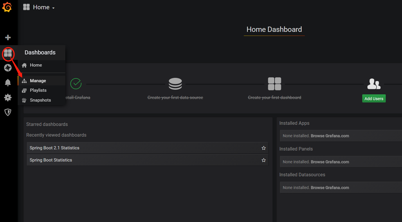Viewport: 402px width, 222px height.
Task: Click the house icon next to Home
Action: pos(24,65)
